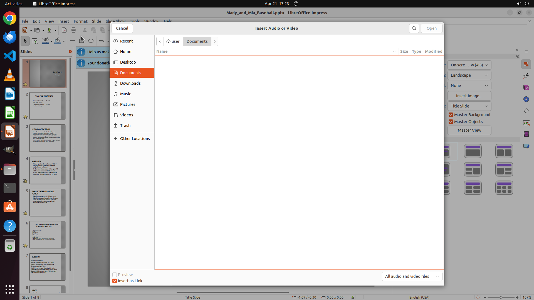The height and width of the screenshot is (300, 534).
Task: Click the Export as PDF toolbar icon
Action: pyautogui.click(x=64, y=30)
